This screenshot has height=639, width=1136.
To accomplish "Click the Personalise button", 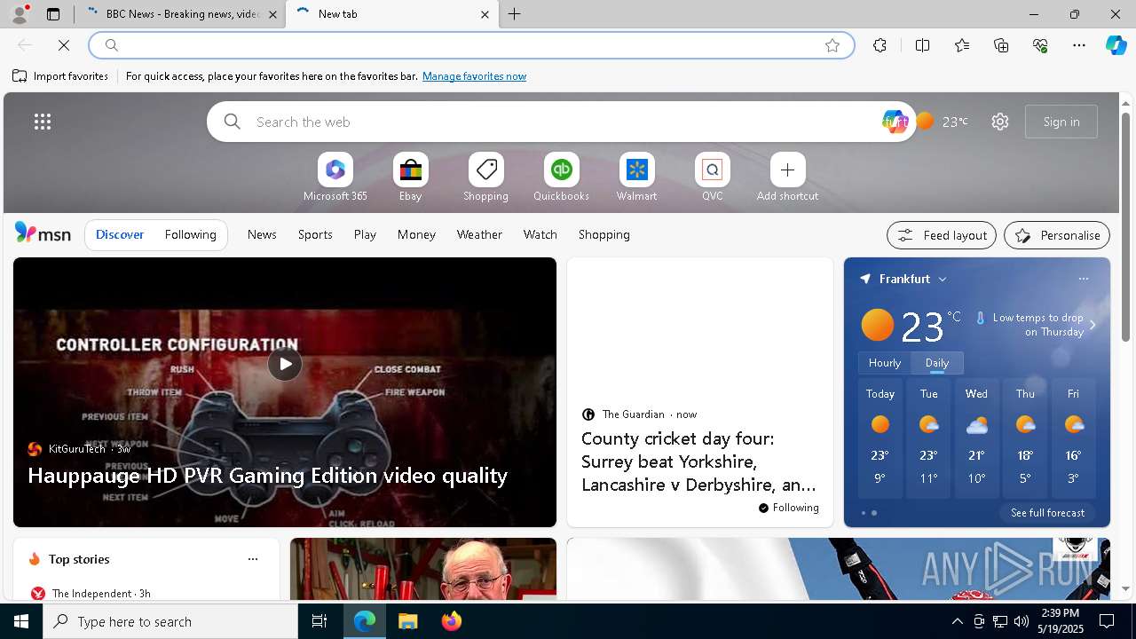I will [1057, 235].
